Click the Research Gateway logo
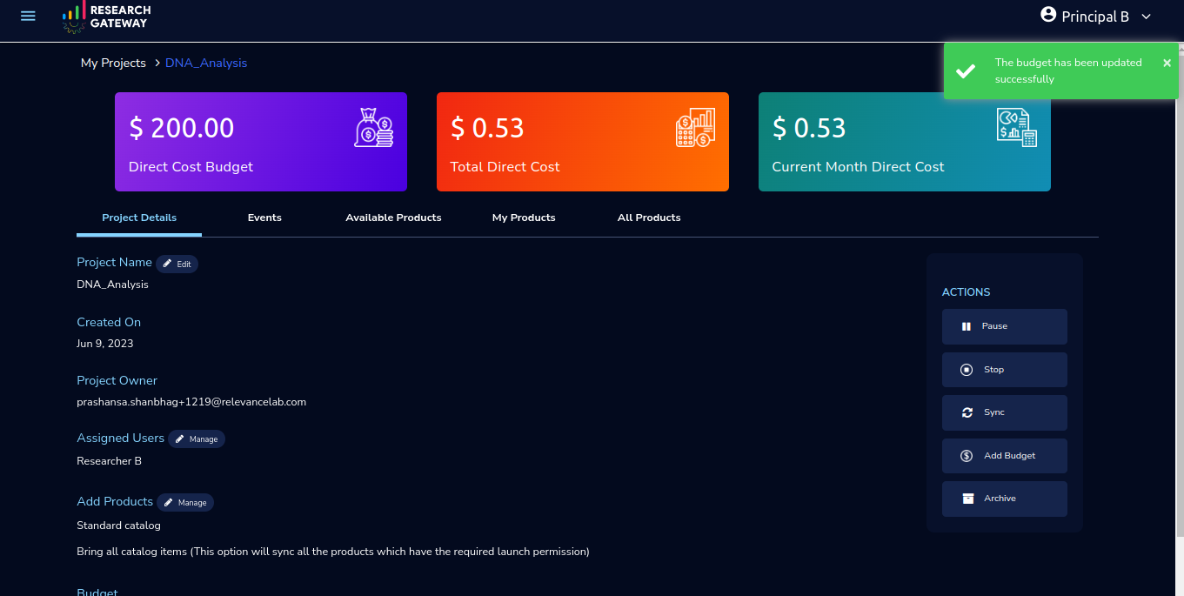The image size is (1184, 596). (106, 17)
